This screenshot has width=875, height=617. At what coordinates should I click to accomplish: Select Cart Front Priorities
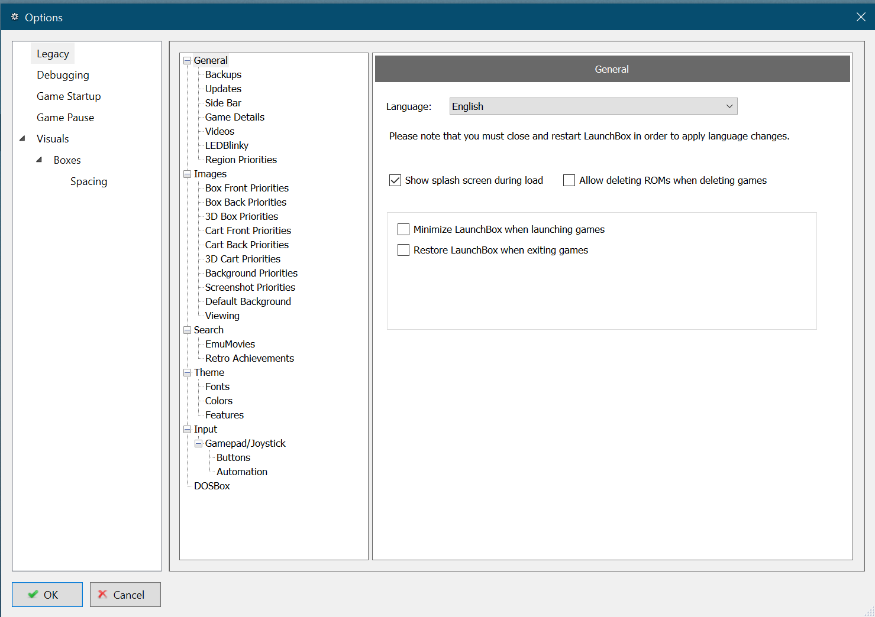point(248,230)
